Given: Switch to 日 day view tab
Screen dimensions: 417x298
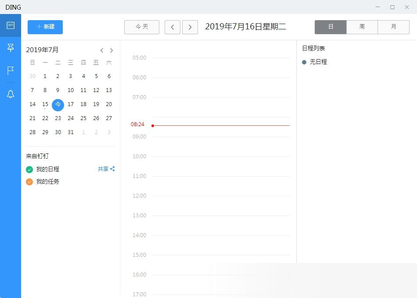Looking at the screenshot, I should (x=331, y=27).
